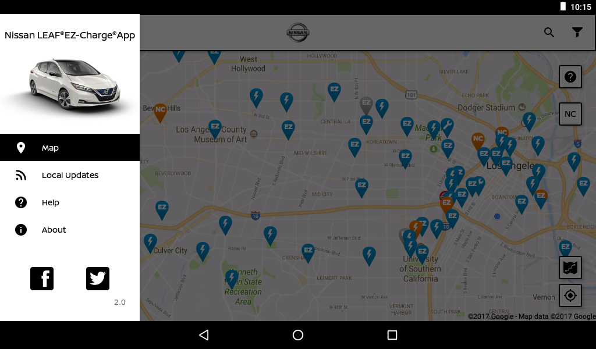Click the blue current-location dot on map
Image resolution: width=596 pixels, height=349 pixels.
point(497,216)
